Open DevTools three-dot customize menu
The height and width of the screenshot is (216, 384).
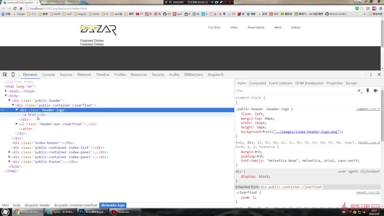coord(371,74)
